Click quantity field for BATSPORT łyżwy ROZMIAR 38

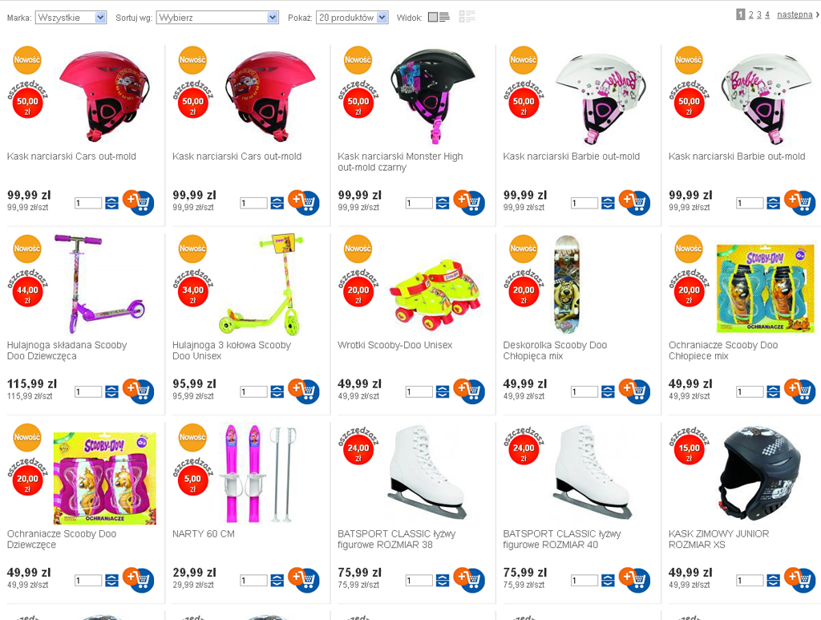point(419,580)
